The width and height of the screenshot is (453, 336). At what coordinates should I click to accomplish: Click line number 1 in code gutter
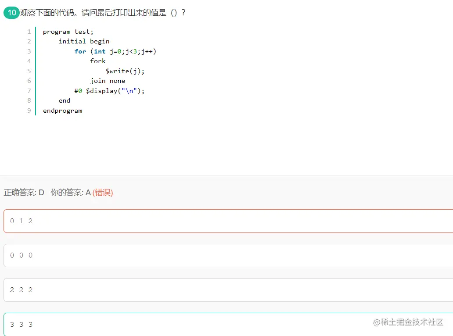[29, 32]
